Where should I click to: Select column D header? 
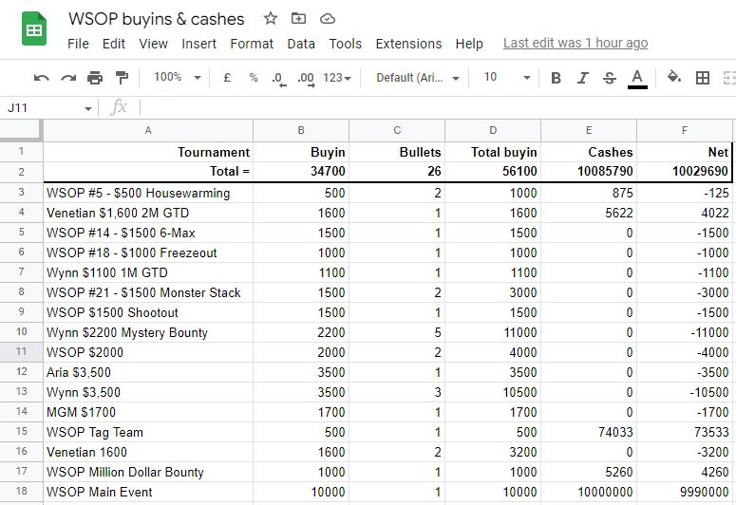pyautogui.click(x=493, y=130)
